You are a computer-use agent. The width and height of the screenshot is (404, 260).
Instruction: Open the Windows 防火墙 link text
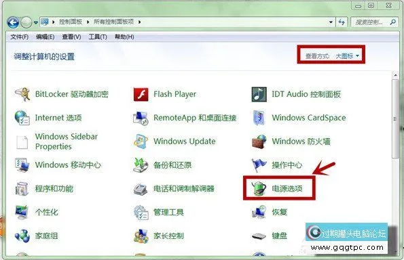(301, 142)
